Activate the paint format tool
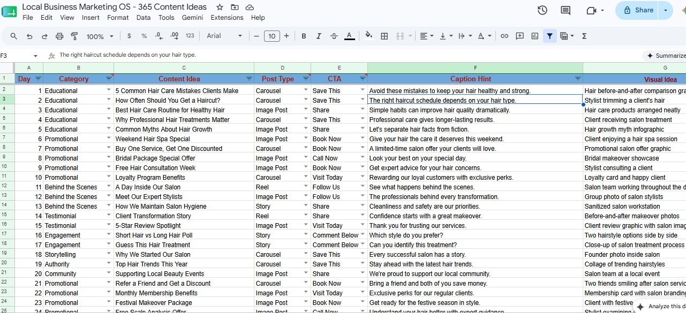 (x=74, y=36)
